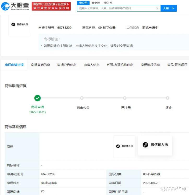
Task: Open the 代理/办理机构信息 tab
Action: pyautogui.click(x=120, y=65)
